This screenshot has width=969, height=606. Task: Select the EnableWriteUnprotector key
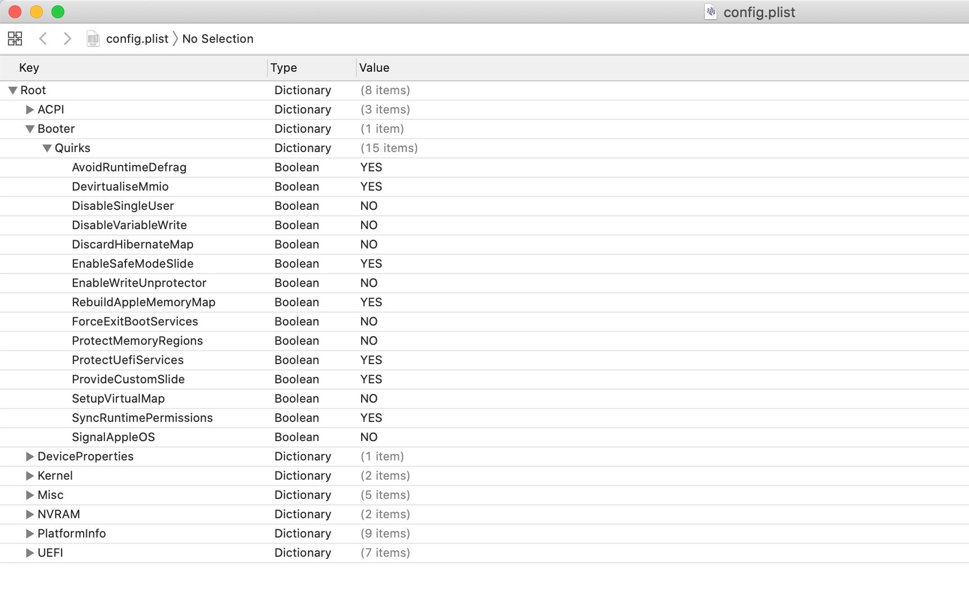click(139, 283)
